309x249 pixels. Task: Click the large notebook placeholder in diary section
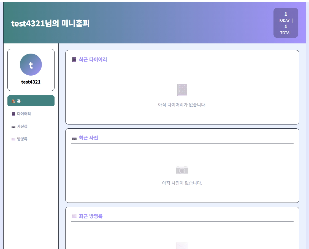[182, 90]
